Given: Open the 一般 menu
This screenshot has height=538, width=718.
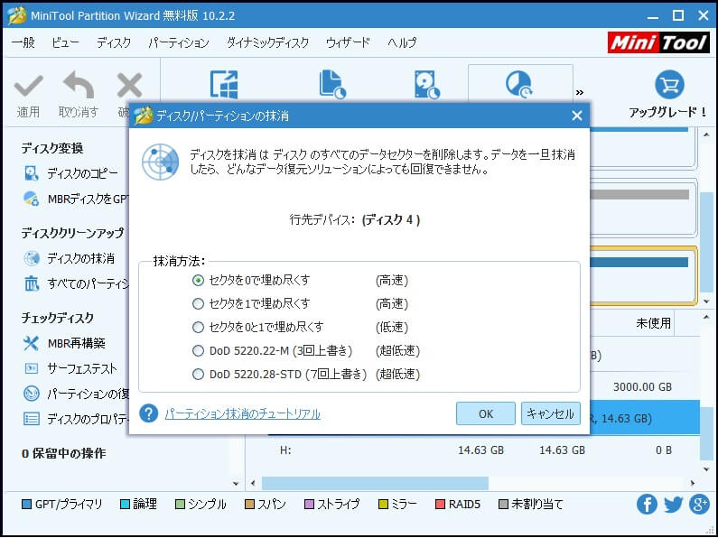Looking at the screenshot, I should pos(23,42).
